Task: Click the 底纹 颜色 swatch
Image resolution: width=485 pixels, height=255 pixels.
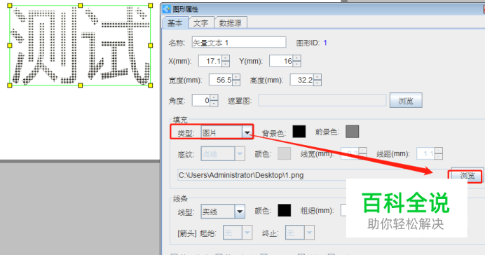Action: coord(284,153)
